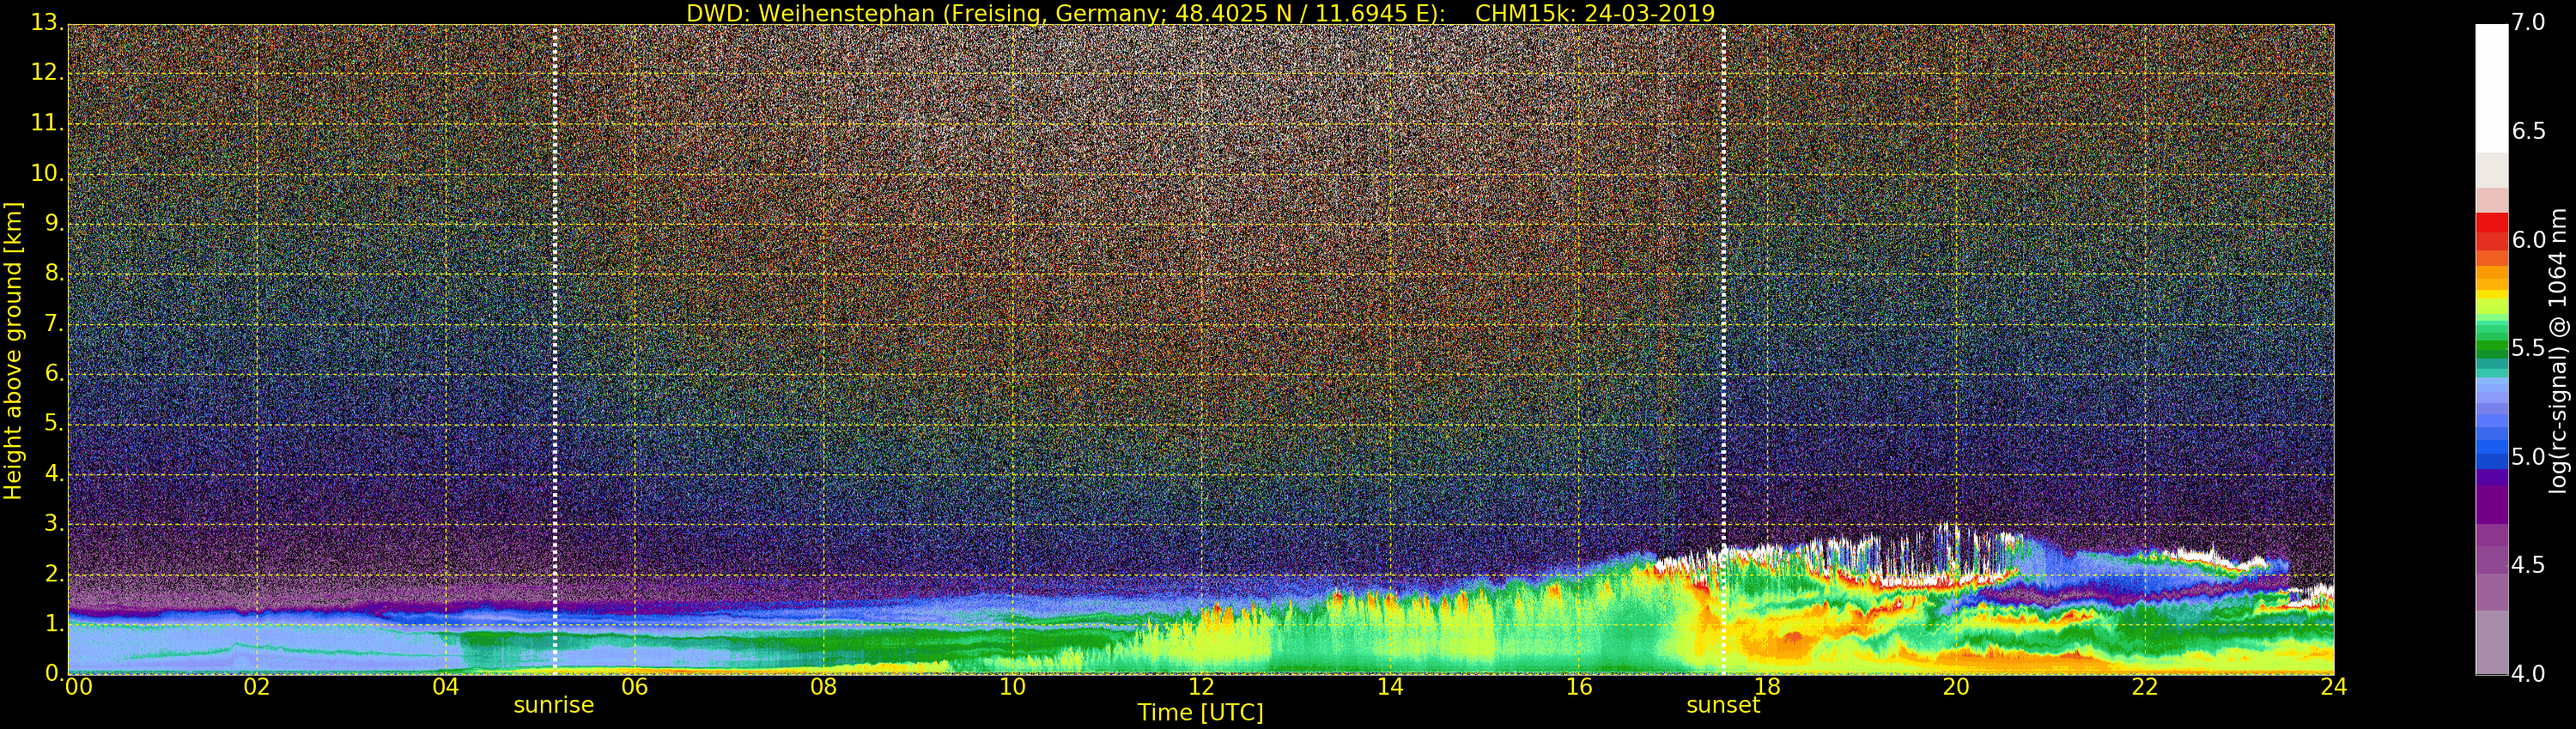Click the '24' tick on the time axis
Image resolution: width=2576 pixels, height=729 pixels.
click(2334, 686)
